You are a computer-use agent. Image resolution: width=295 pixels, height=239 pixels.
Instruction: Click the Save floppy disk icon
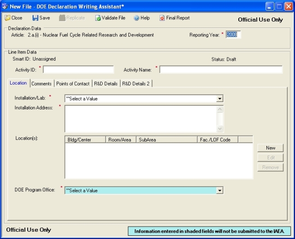[x=35, y=18]
